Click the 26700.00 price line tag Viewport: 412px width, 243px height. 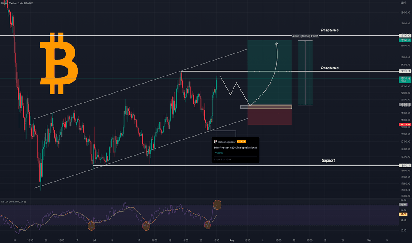pos(405,35)
